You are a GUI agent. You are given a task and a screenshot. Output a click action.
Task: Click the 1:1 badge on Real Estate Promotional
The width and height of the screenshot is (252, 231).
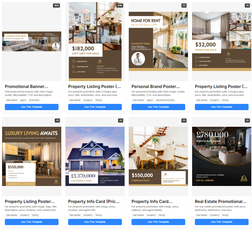pos(247,121)
